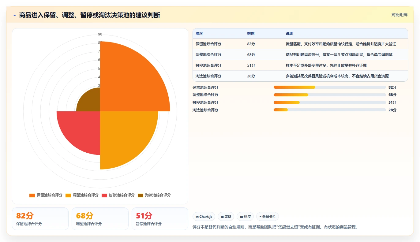Image resolution: width=420 pixels, height=242 pixels.
Task: Click the 说明 column header
Action: pyautogui.click(x=289, y=34)
